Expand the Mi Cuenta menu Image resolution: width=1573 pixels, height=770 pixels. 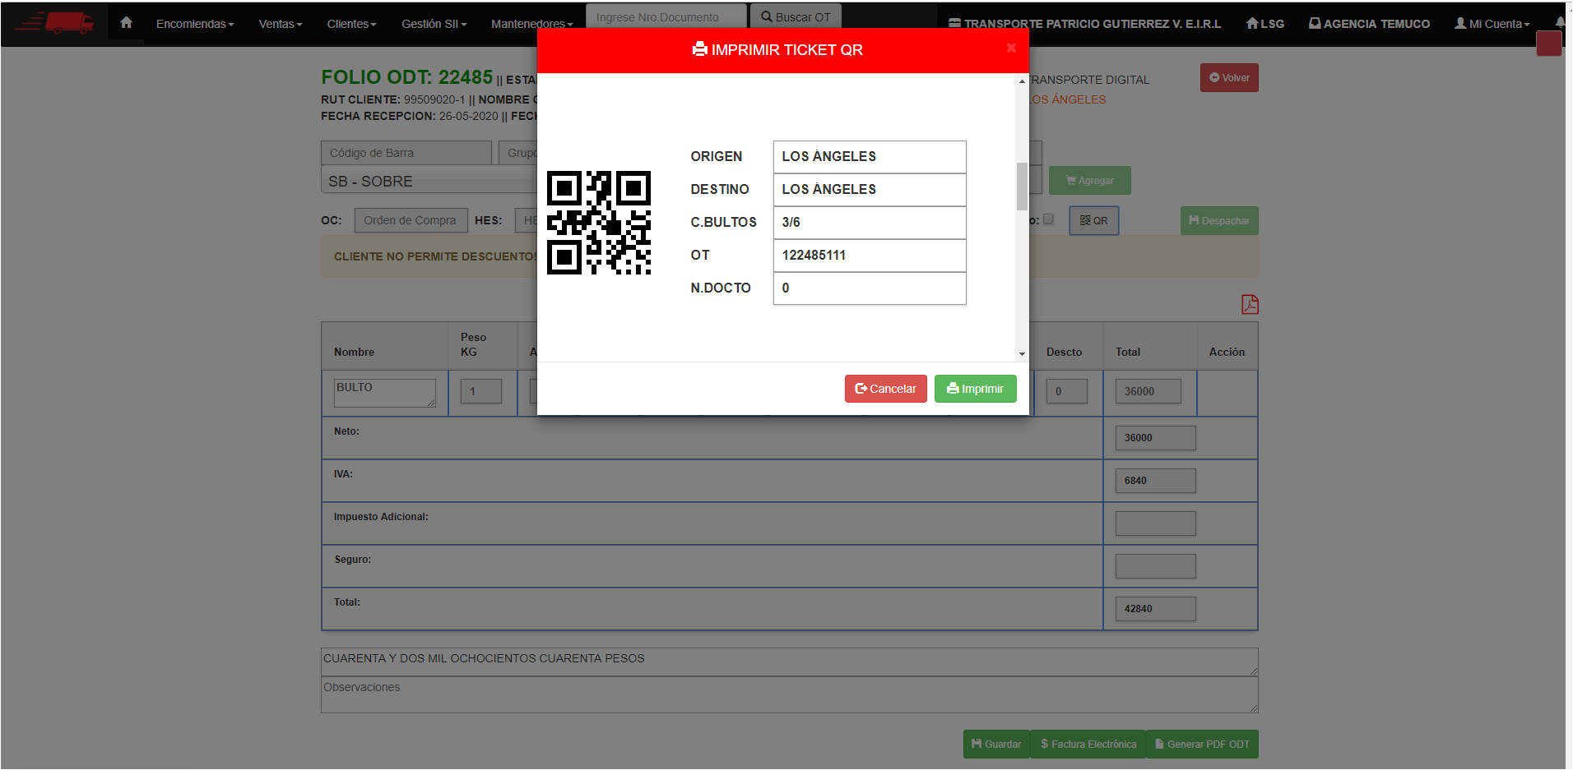click(x=1492, y=24)
